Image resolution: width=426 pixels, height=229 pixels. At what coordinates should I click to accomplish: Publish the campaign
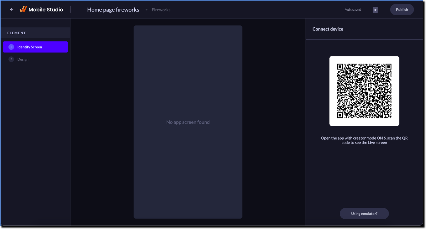pos(402,9)
